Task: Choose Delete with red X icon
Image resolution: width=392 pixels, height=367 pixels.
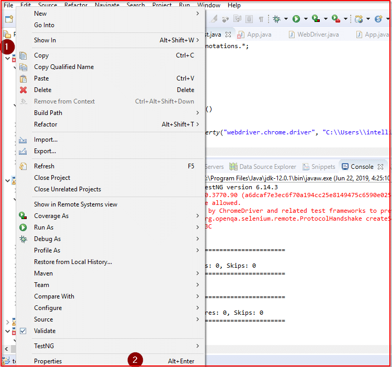Action: coord(110,90)
